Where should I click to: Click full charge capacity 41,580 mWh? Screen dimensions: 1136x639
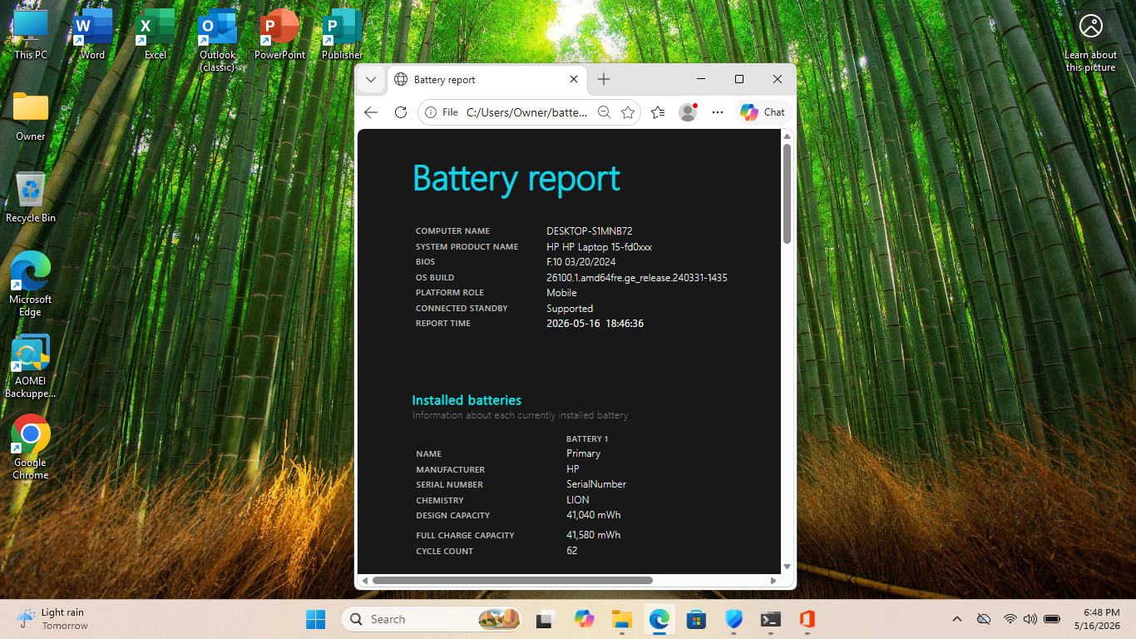594,535
